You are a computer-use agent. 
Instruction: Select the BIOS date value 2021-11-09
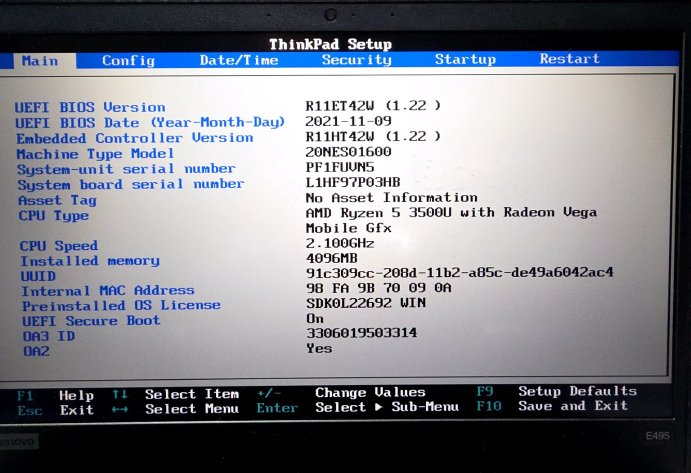click(x=348, y=121)
